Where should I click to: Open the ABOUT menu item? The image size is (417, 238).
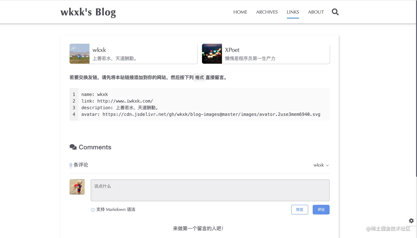click(316, 12)
